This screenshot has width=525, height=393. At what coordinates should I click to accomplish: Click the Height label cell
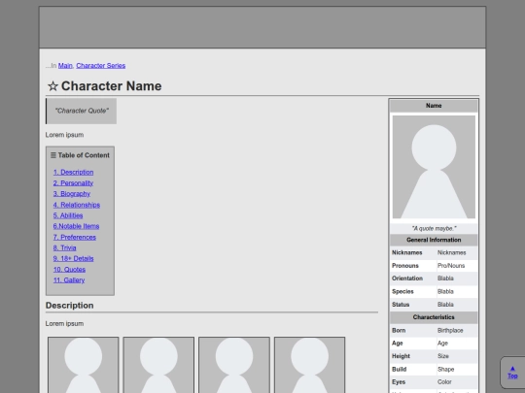click(412, 356)
